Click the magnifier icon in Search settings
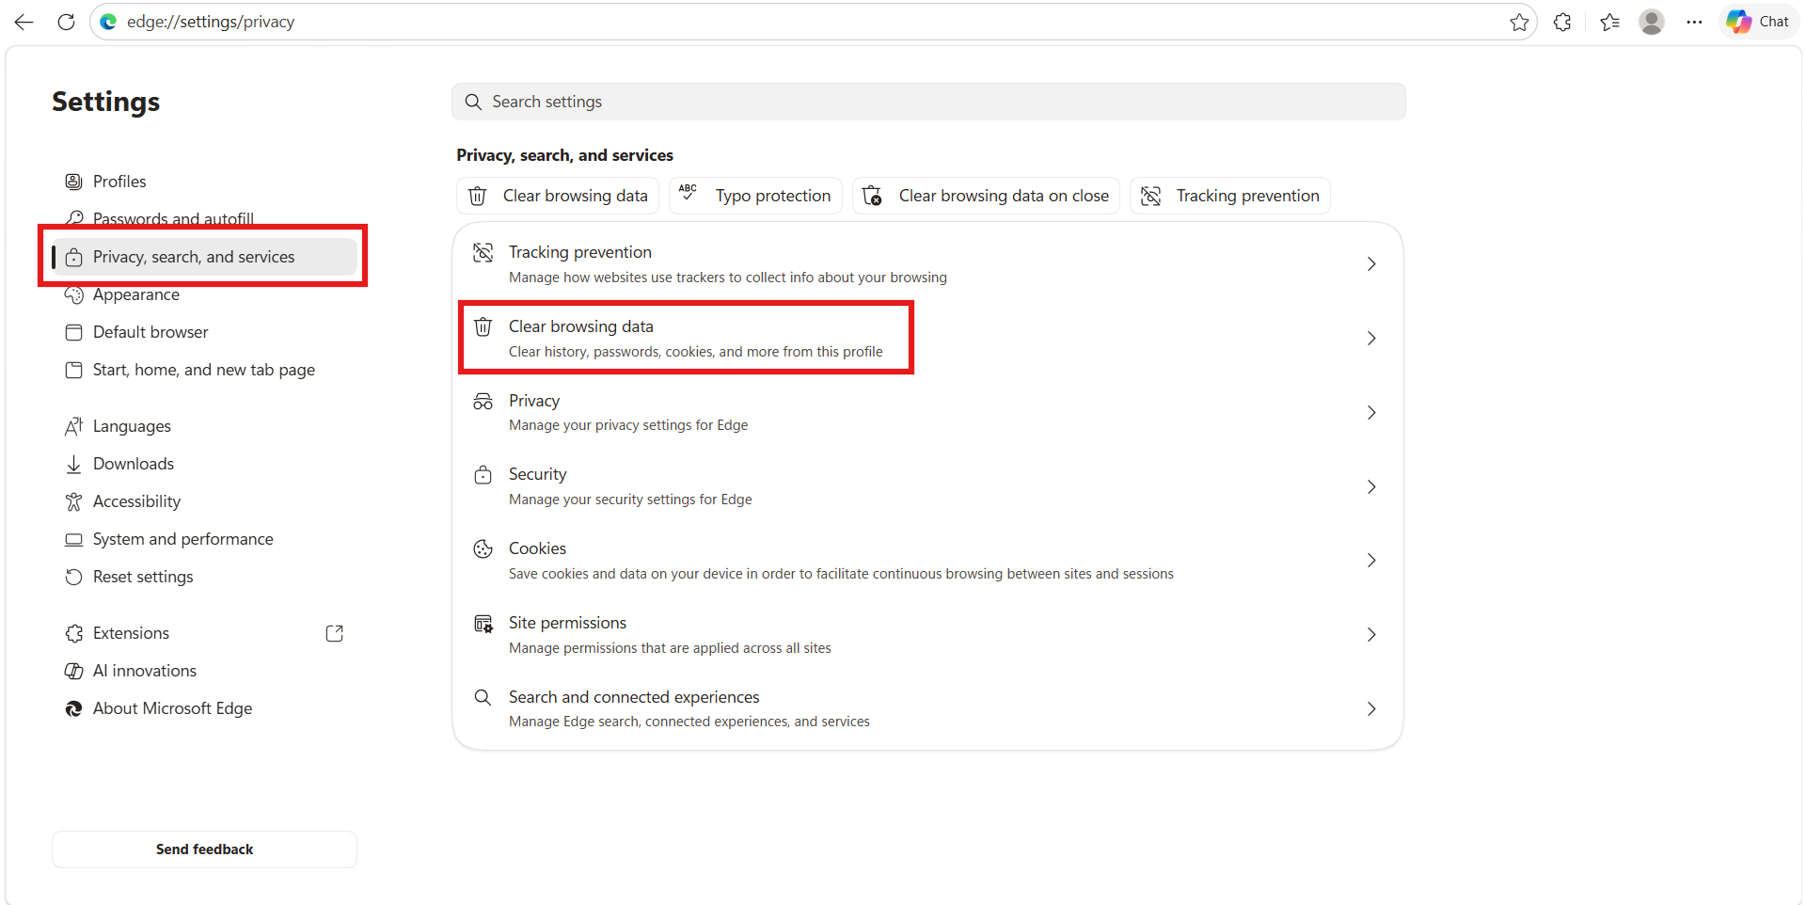1805x905 pixels. [x=473, y=102]
